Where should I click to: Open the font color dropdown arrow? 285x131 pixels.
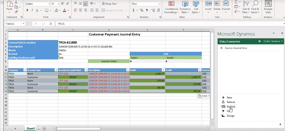pos(68,10)
